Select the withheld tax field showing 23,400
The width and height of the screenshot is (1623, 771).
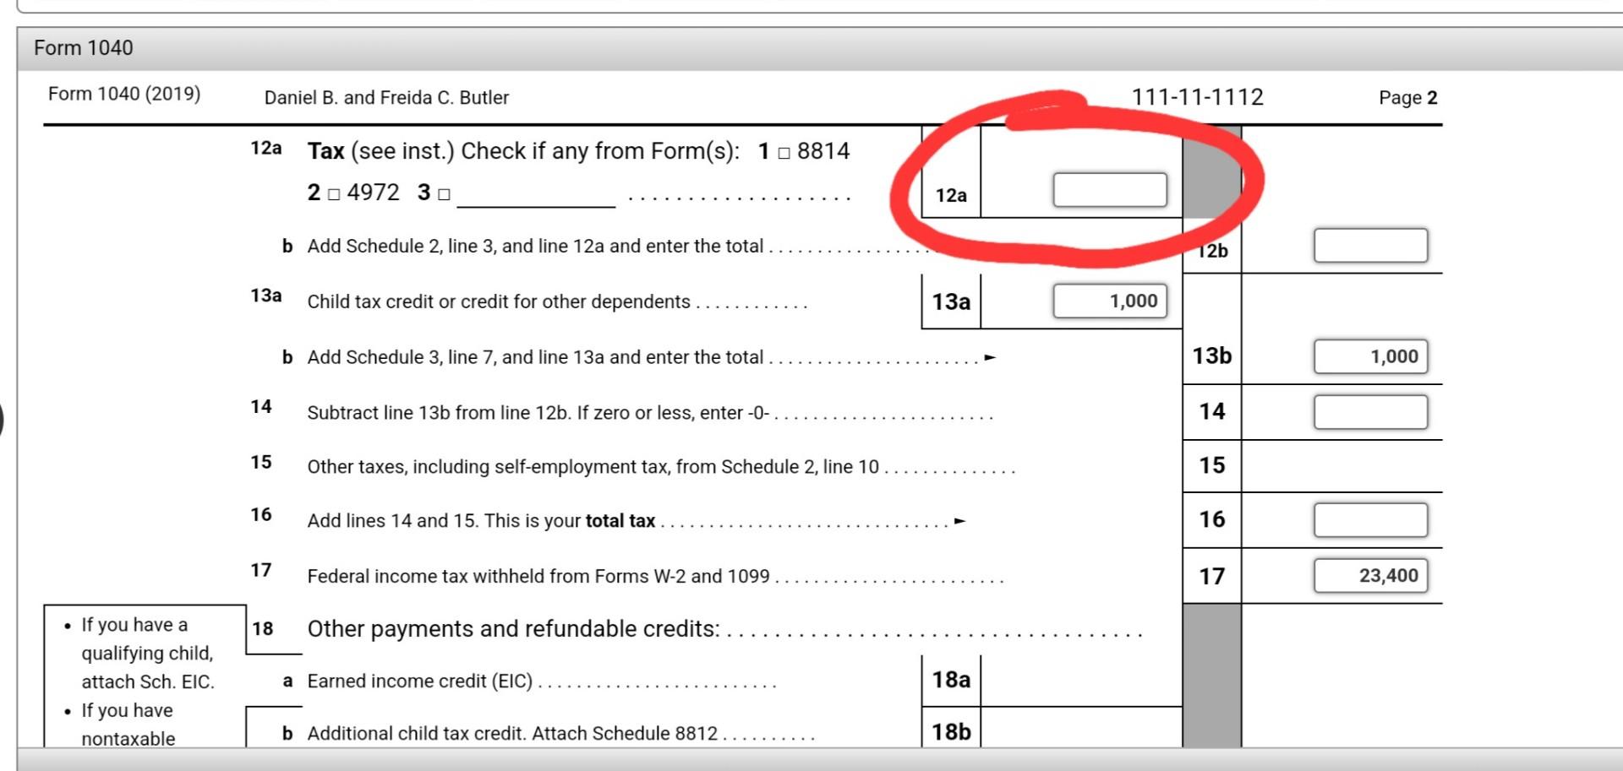tap(1369, 575)
